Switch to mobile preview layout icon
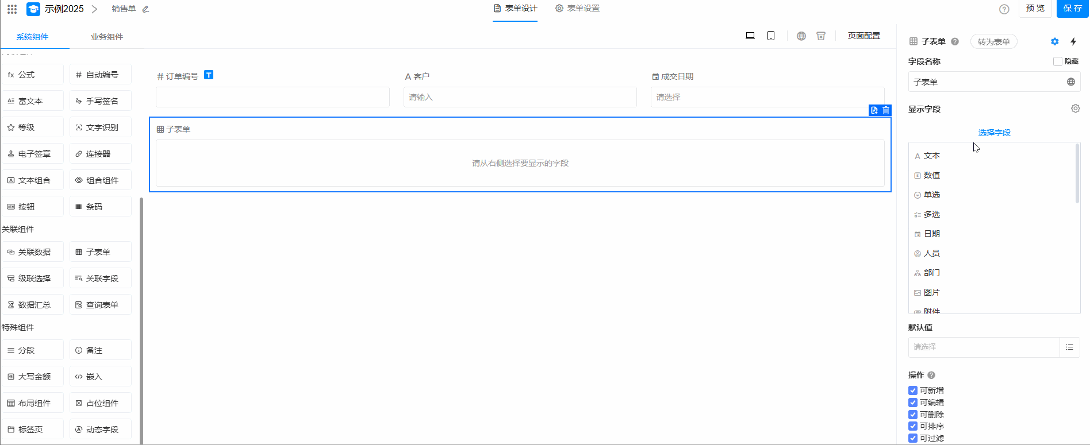Image resolution: width=1090 pixels, height=445 pixels. (x=771, y=36)
